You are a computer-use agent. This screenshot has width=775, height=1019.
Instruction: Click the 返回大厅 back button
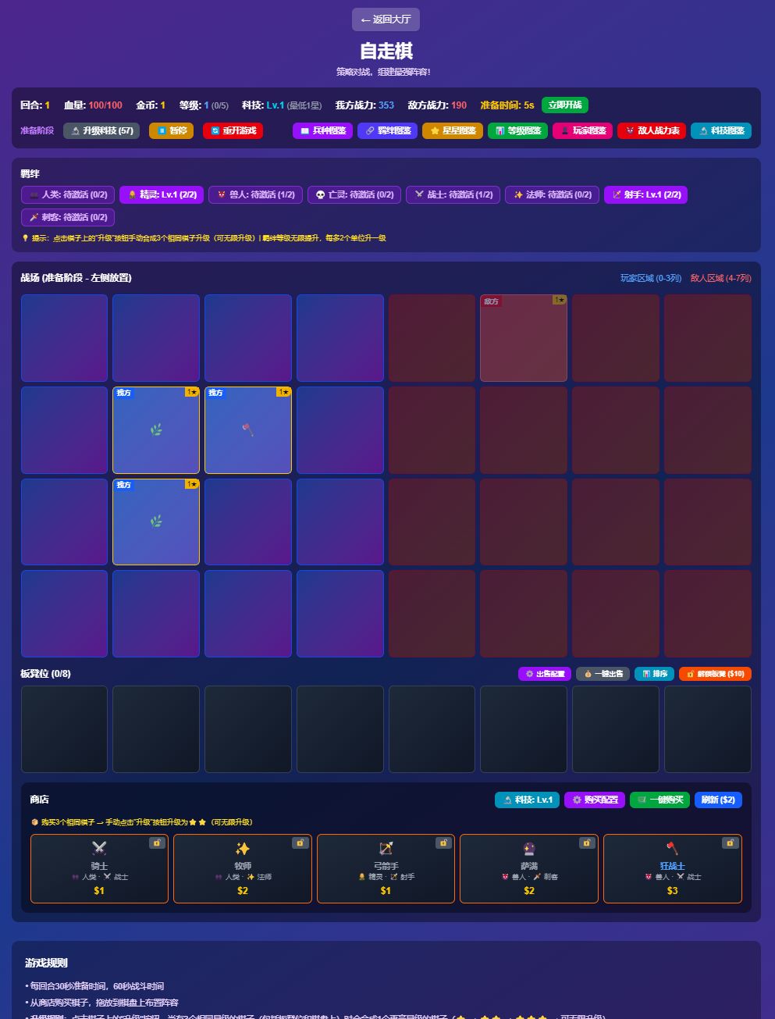pyautogui.click(x=386, y=20)
